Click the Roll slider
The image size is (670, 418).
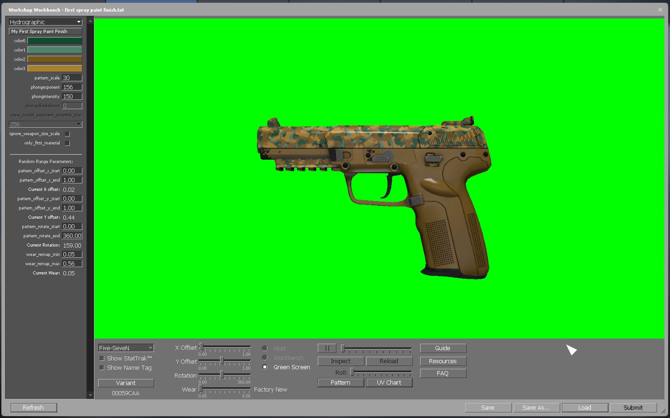point(381,372)
